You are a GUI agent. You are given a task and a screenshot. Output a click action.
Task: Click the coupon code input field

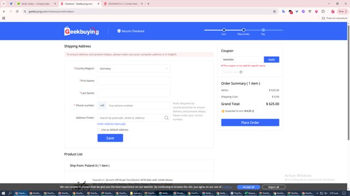[x=242, y=59]
